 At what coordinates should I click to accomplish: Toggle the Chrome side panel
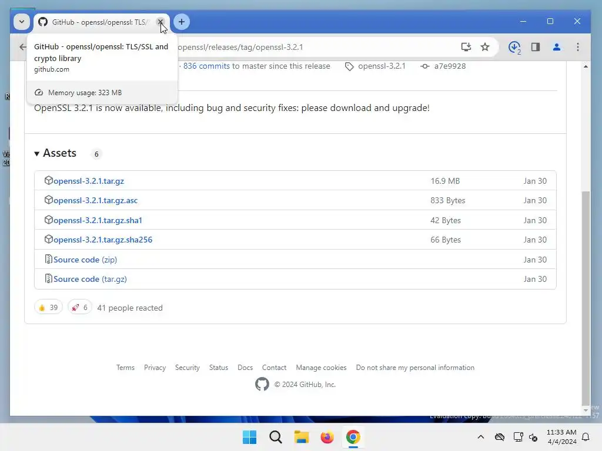click(536, 47)
